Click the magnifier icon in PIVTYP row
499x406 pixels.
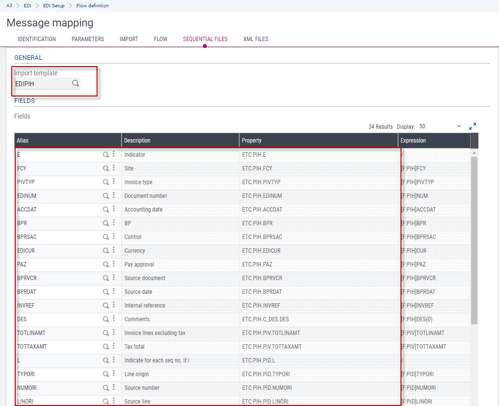click(105, 182)
